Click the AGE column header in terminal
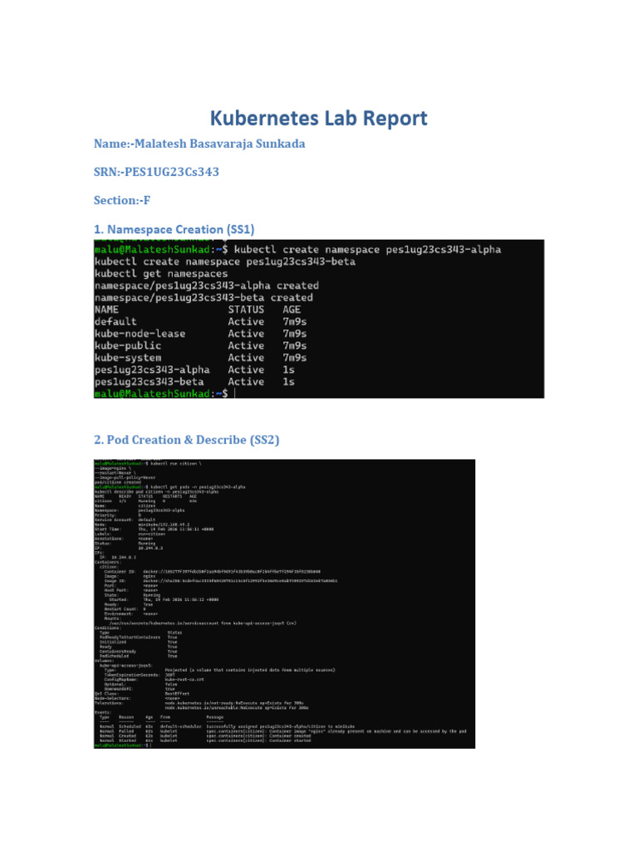The image size is (638, 850). [x=292, y=310]
